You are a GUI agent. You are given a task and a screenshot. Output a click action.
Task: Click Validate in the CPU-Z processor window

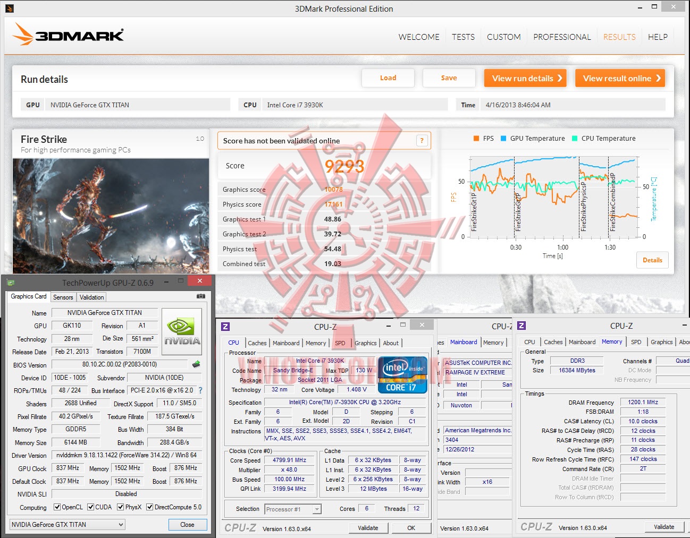click(x=368, y=528)
